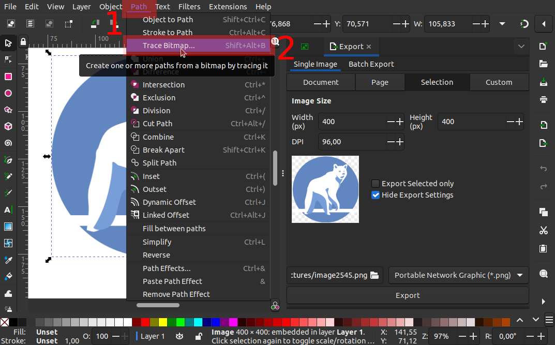Click the no-paint X swatch
The image size is (555, 345).
[x=5, y=322]
